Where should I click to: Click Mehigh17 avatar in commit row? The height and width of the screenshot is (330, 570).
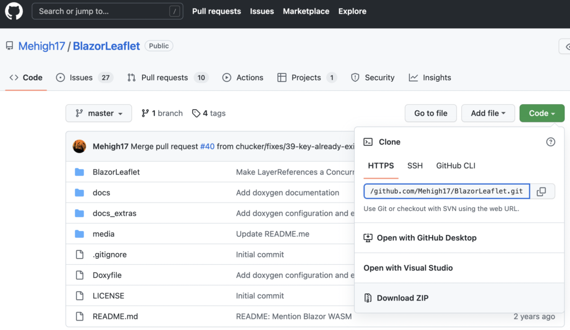[x=80, y=146]
